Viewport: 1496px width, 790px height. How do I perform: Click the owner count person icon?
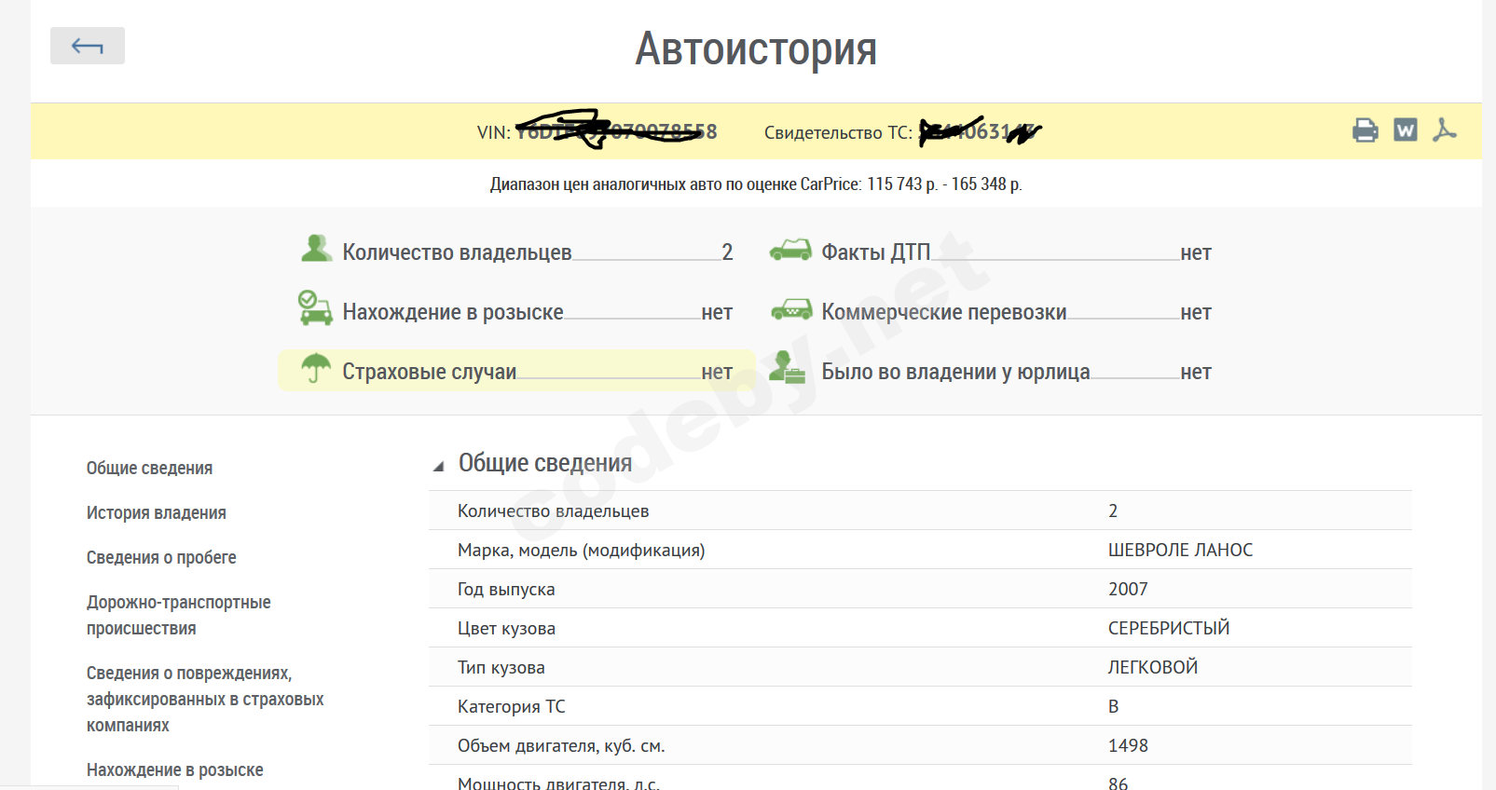click(x=316, y=249)
